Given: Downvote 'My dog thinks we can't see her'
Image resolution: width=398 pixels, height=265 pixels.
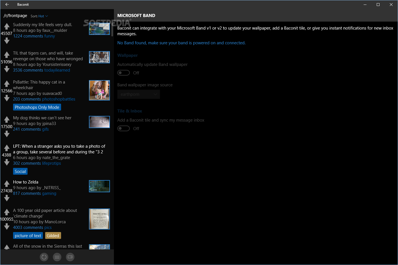Looking at the screenshot, I should pyautogui.click(x=7, y=134).
